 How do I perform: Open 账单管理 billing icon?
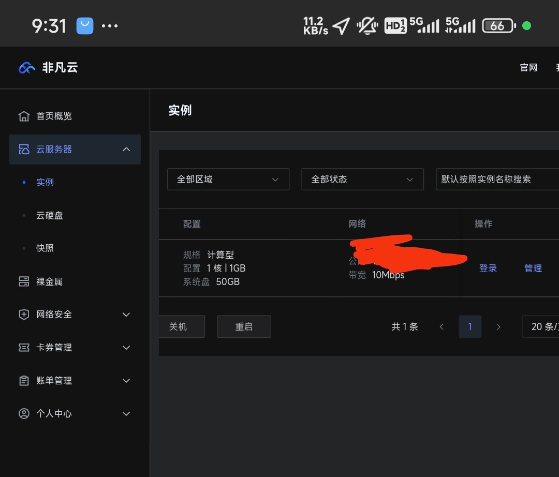point(24,380)
